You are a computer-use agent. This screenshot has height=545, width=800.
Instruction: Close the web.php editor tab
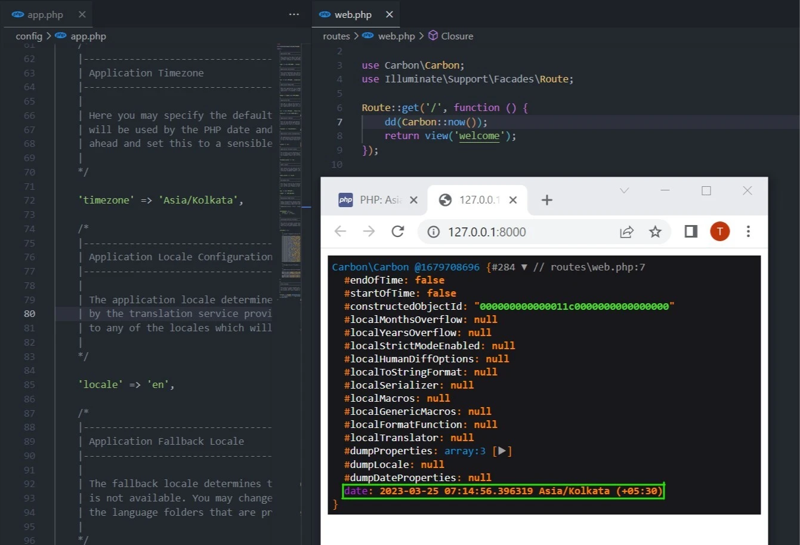[389, 14]
